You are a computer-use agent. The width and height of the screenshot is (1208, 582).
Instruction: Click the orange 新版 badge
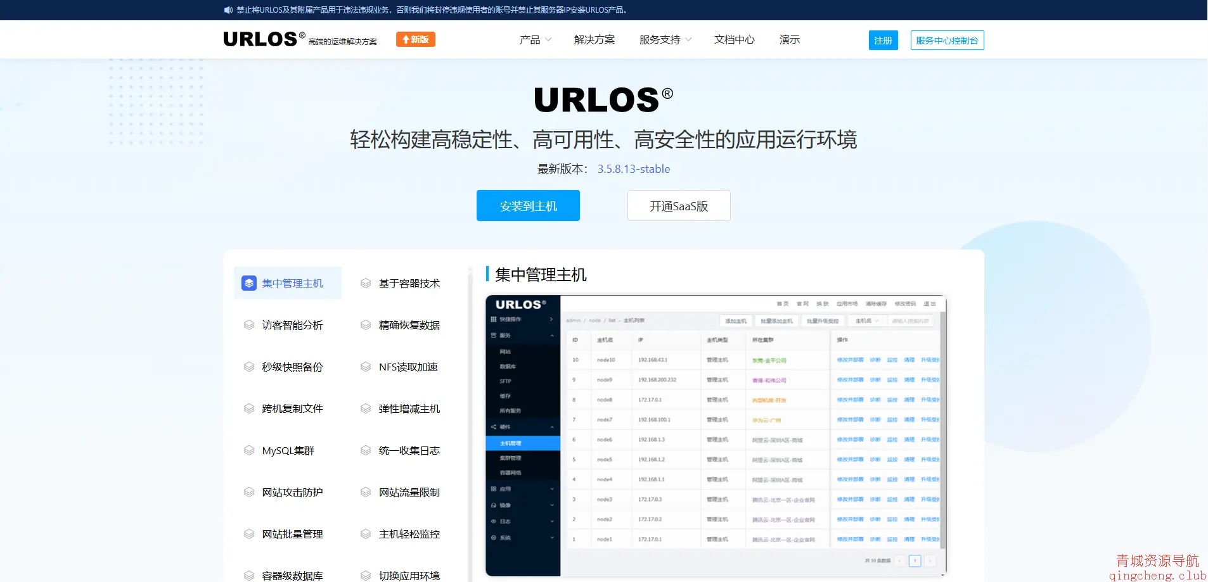pos(416,39)
